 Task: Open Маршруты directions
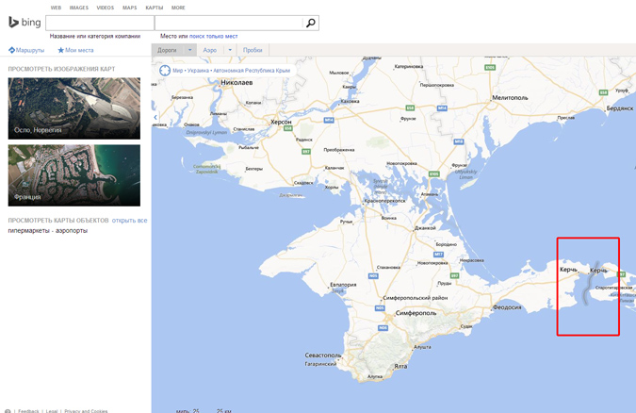pos(27,50)
